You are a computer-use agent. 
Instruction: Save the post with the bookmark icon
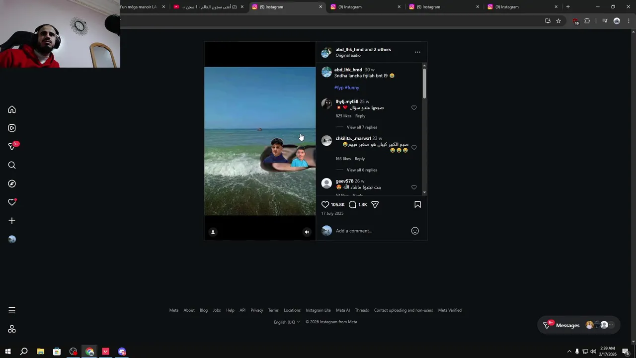(x=417, y=204)
